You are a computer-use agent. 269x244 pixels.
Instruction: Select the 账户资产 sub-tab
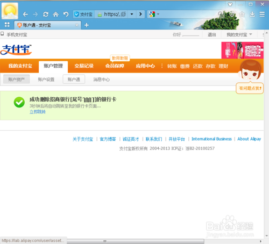[17, 79]
